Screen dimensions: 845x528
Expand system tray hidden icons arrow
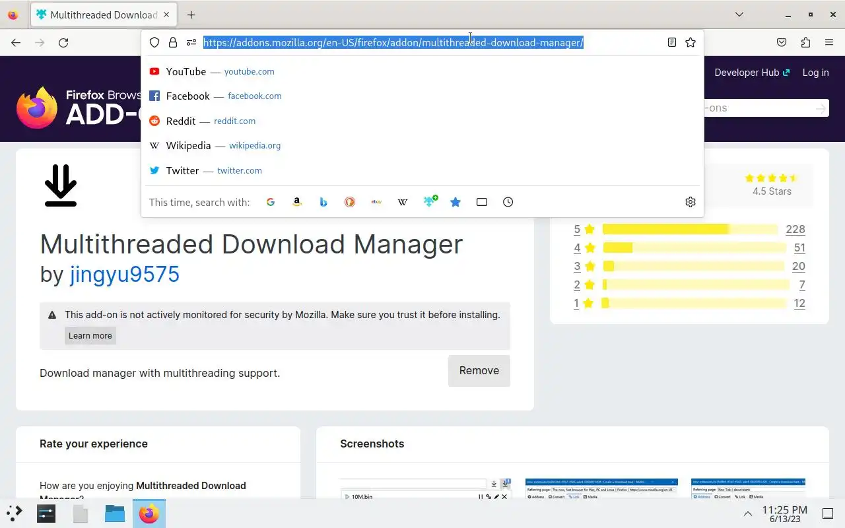point(747,513)
